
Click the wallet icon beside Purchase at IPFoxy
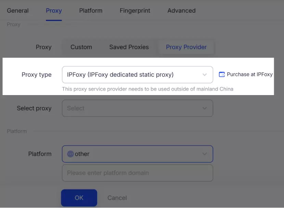[x=222, y=74]
